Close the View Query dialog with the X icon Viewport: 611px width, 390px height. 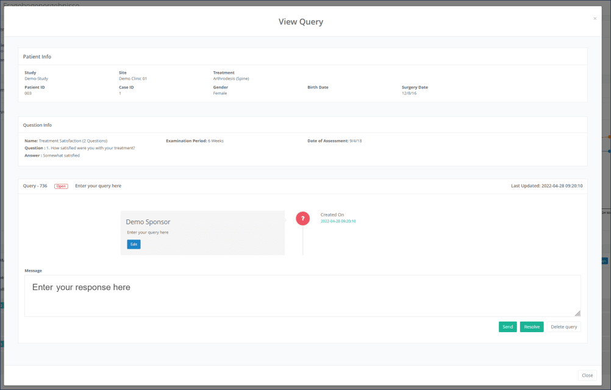pos(595,19)
